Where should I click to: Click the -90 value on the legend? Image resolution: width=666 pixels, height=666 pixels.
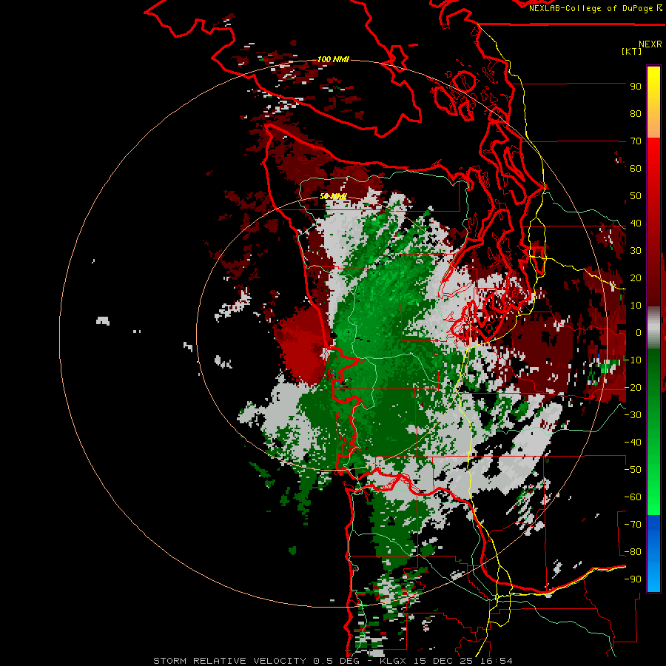[x=633, y=579]
